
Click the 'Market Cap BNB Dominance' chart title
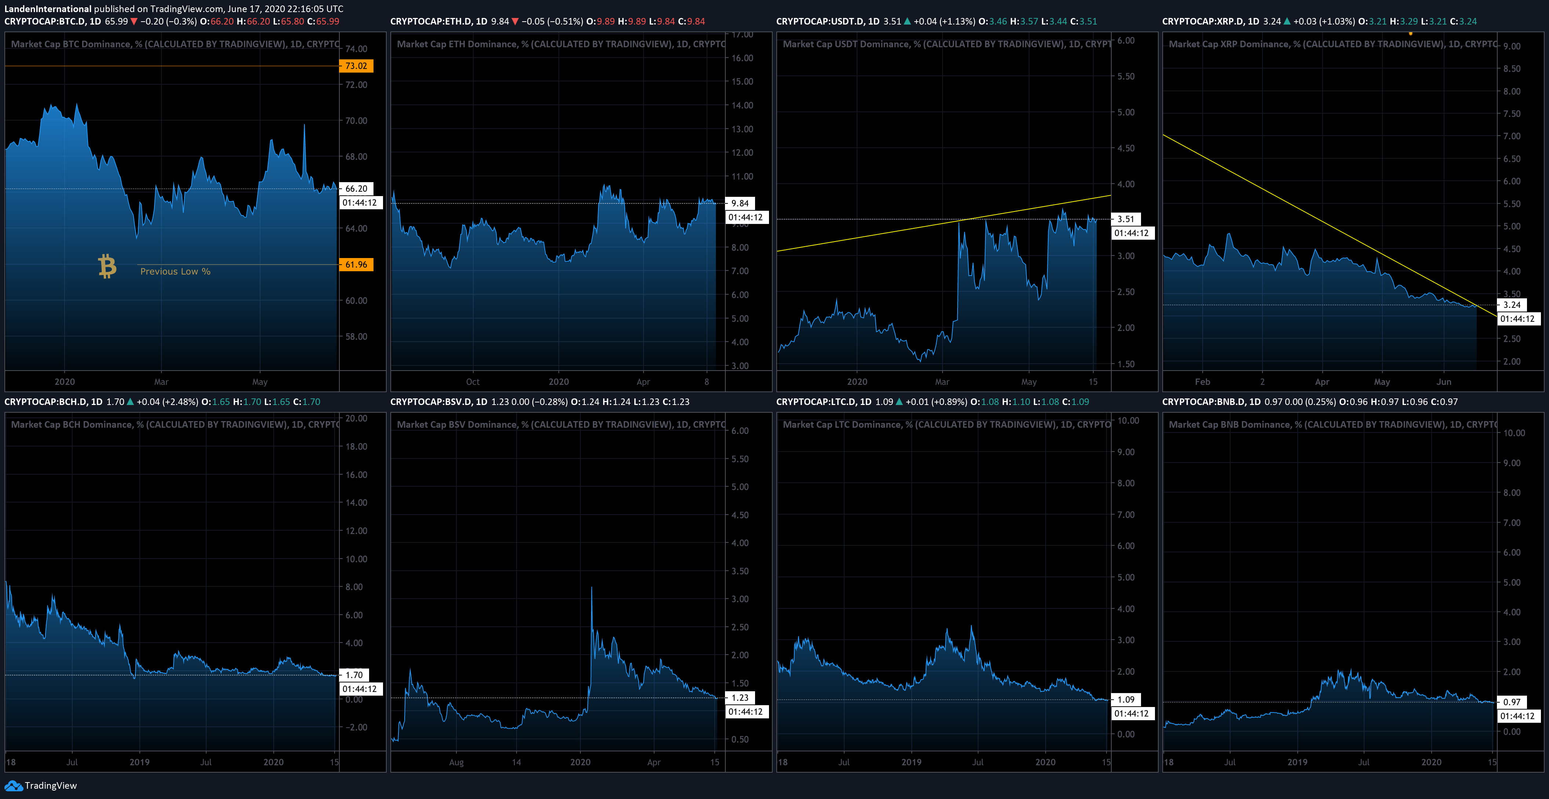(x=1333, y=425)
